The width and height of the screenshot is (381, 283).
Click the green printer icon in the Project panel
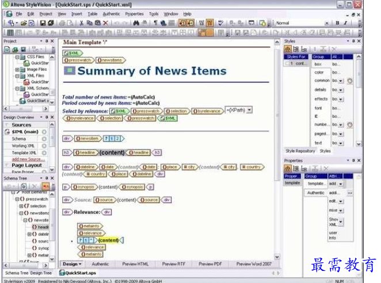[x=15, y=49]
